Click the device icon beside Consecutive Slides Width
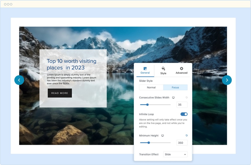Image resolution: width=251 pixels, height=165 pixels. coord(173,98)
